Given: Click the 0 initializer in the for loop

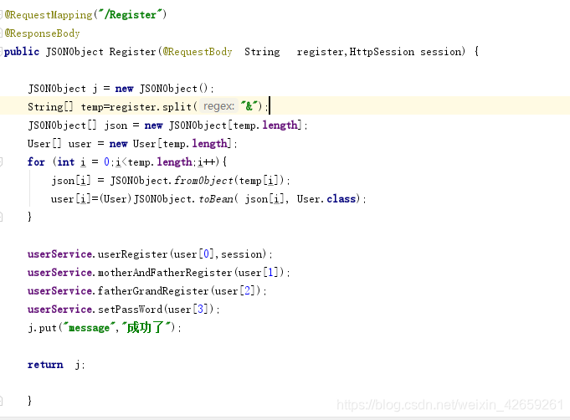Looking at the screenshot, I should click(x=106, y=162).
